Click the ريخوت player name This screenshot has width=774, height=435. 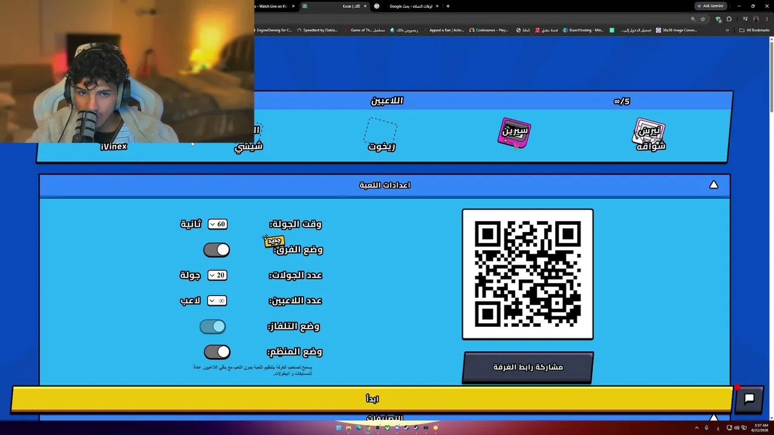coord(382,146)
